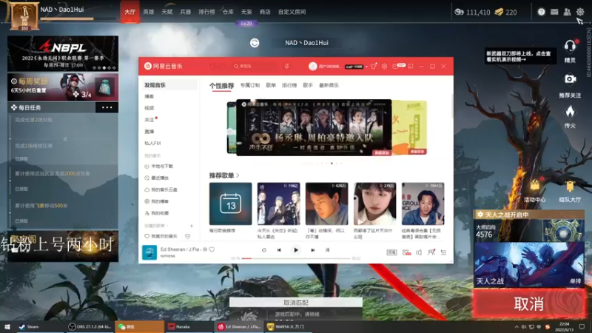This screenshot has width=592, height=333.
Task: Click the volume speaker icon
Action: [419, 252]
